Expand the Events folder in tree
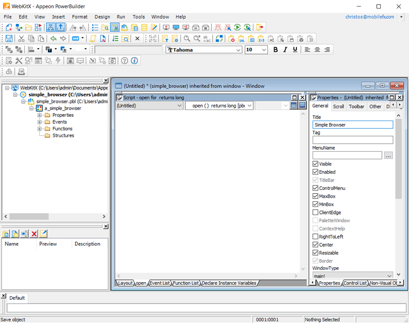The width and height of the screenshot is (409, 323). (39, 122)
